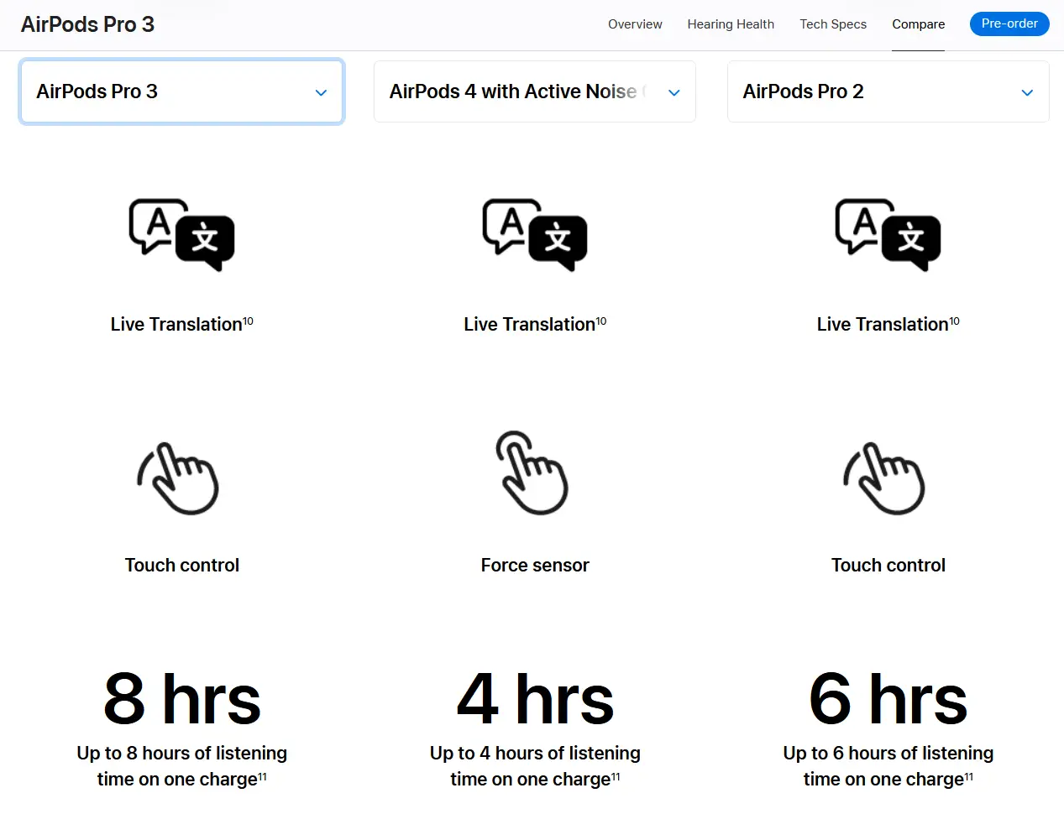The height and width of the screenshot is (814, 1064).
Task: Select the Compare tab
Action: [x=919, y=24]
